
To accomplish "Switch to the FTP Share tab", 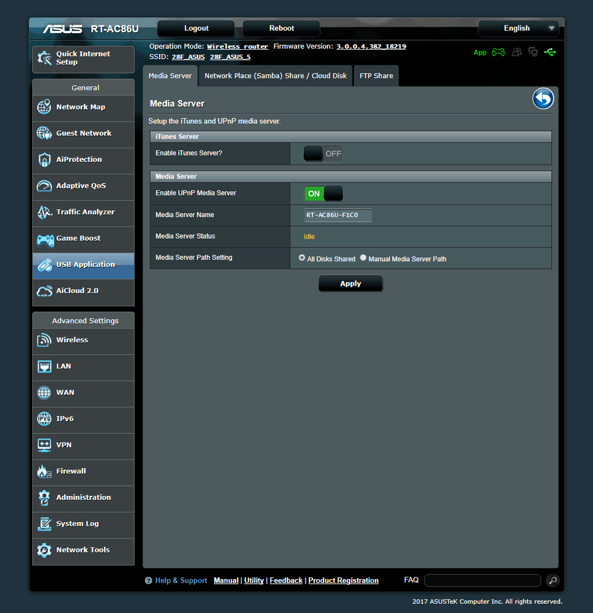I will (376, 76).
